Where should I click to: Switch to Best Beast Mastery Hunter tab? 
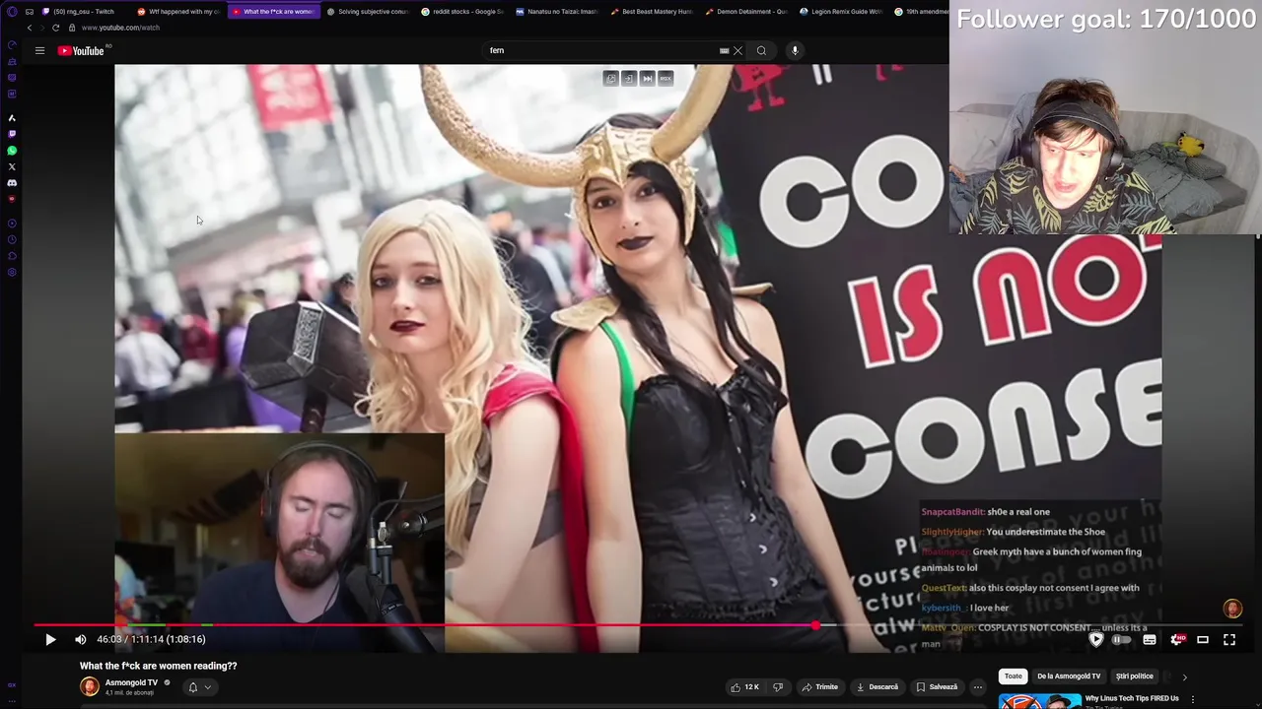[651, 11]
